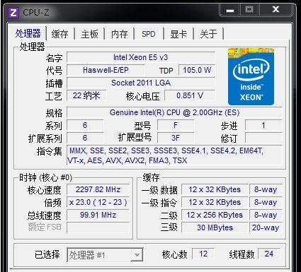
Task: Click the 已选择 label
Action: (47, 254)
